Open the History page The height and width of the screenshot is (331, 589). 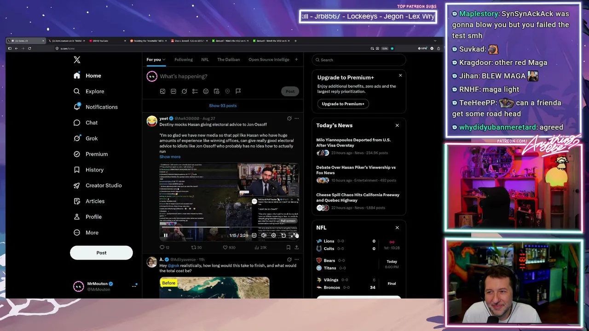click(88, 170)
